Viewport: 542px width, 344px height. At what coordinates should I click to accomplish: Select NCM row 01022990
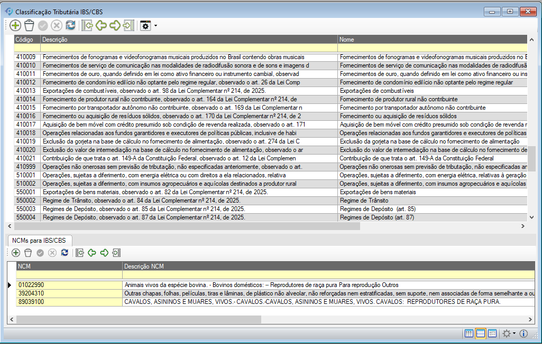click(x=275, y=285)
